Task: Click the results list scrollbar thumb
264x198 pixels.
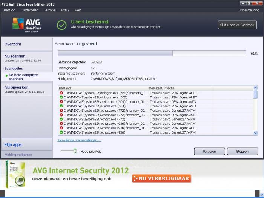Action: pyautogui.click(x=255, y=94)
